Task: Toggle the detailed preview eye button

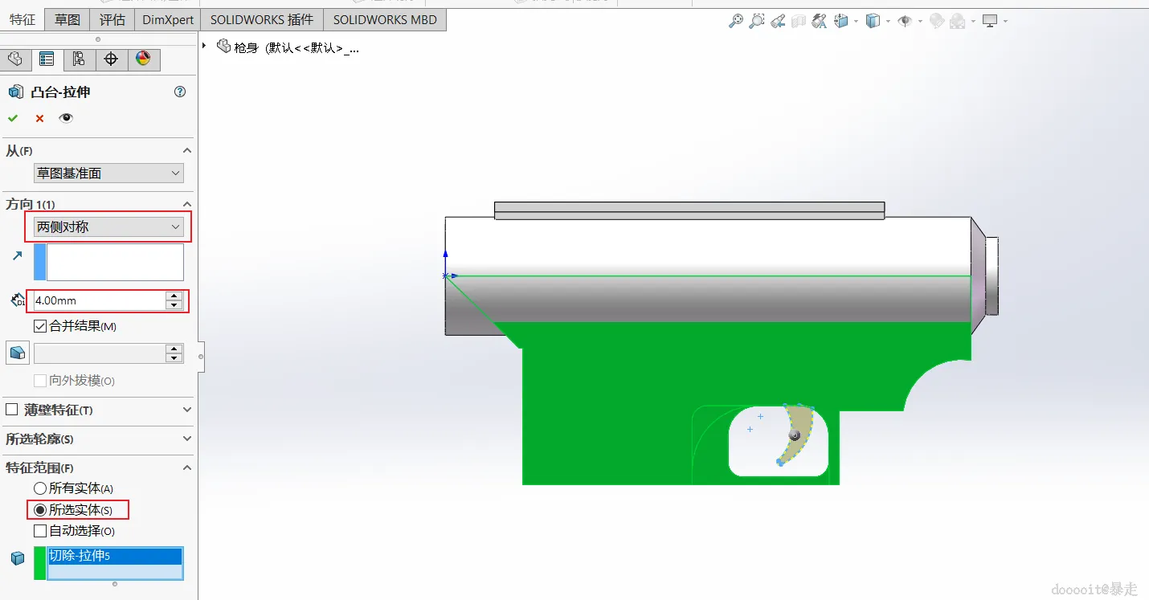Action: coord(66,118)
